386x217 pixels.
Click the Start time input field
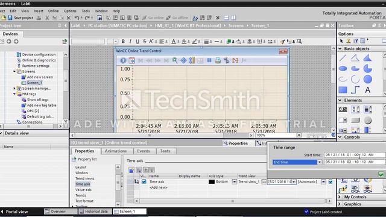coord(354,155)
